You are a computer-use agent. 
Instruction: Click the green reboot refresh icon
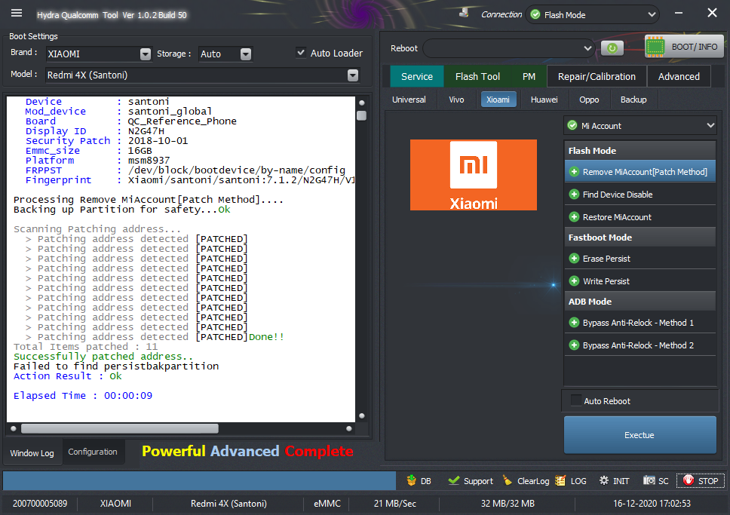612,48
